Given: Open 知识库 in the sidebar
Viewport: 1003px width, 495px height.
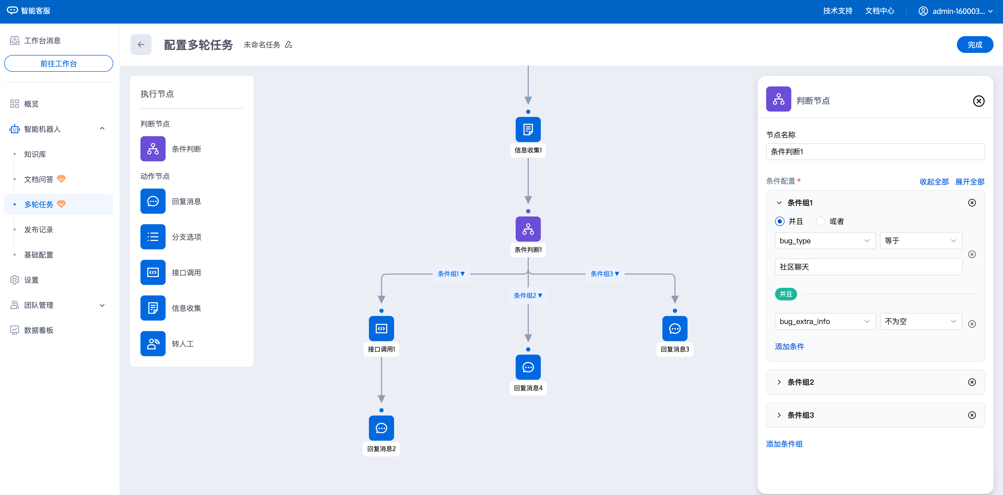Looking at the screenshot, I should tap(35, 154).
